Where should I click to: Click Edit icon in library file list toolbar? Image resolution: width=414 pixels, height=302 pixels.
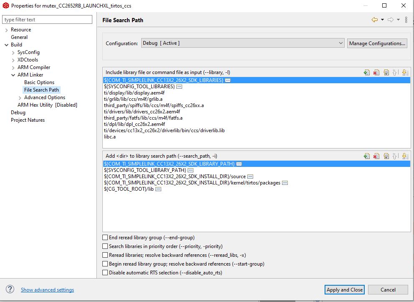tap(386, 72)
